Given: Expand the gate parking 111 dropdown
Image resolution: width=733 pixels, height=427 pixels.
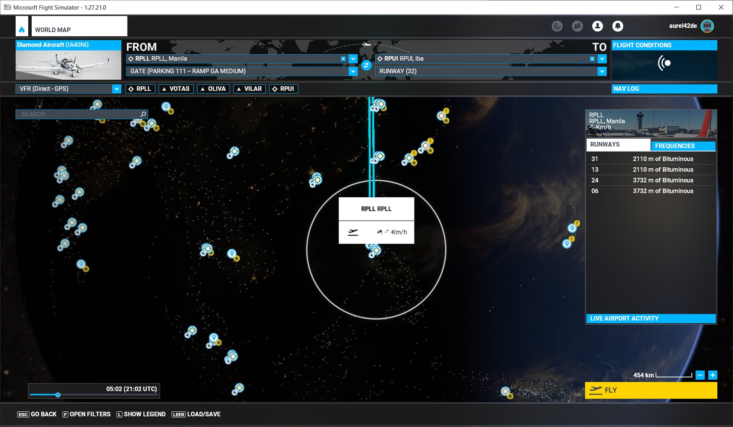Looking at the screenshot, I should 353,71.
